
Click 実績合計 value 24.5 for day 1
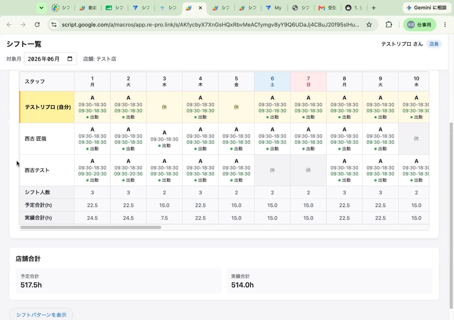(92, 218)
